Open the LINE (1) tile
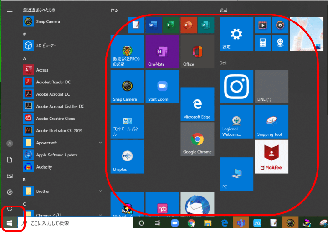Screen dimensions: 328x232 click(x=272, y=87)
